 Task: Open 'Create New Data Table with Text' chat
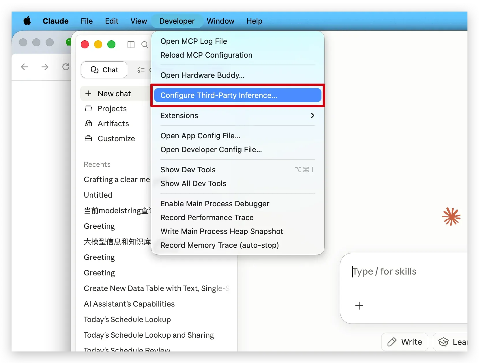pyautogui.click(x=156, y=288)
